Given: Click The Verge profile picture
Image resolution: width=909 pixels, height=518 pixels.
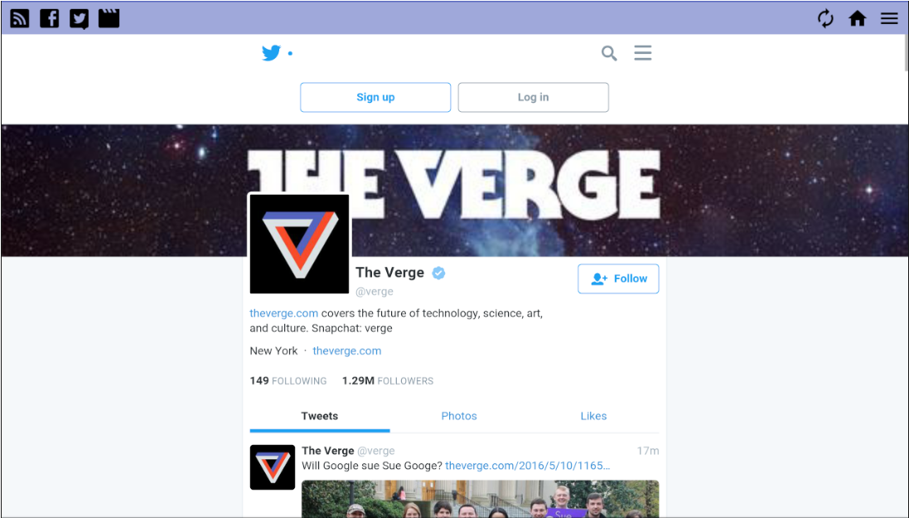Looking at the screenshot, I should (x=299, y=244).
